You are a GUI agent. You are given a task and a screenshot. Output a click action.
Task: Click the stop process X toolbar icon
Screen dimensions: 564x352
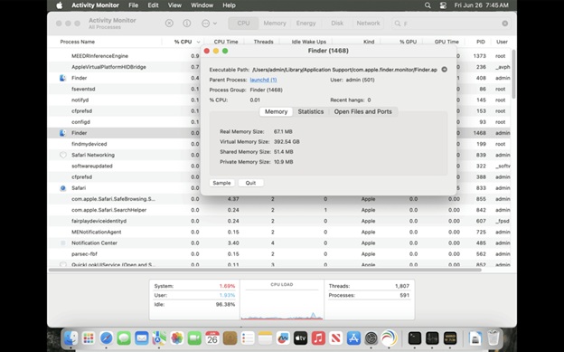[169, 23]
